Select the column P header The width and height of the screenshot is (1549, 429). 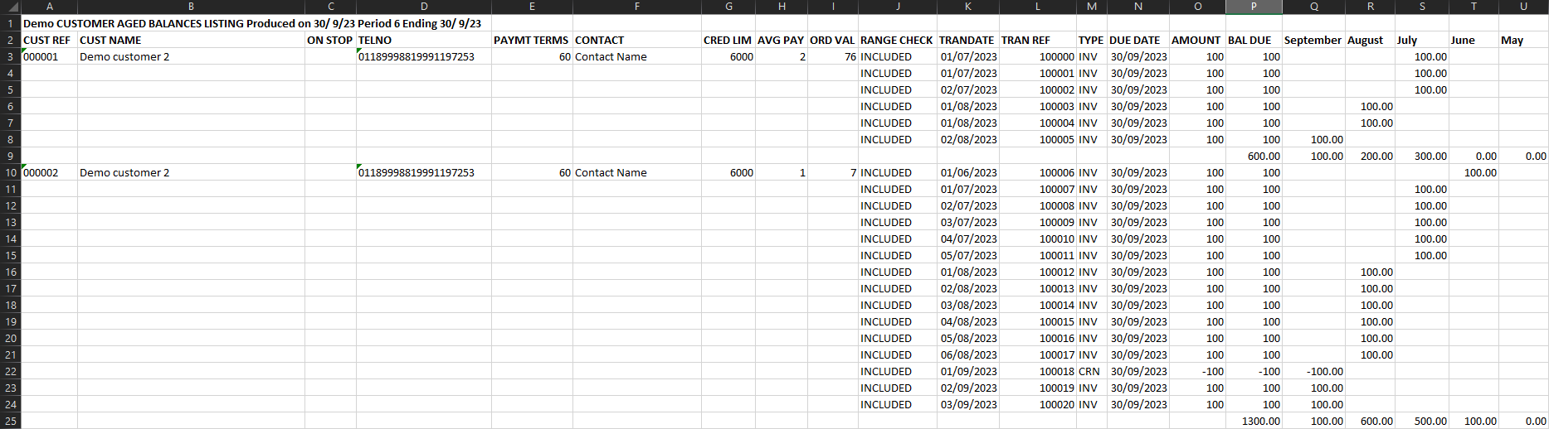point(1253,7)
